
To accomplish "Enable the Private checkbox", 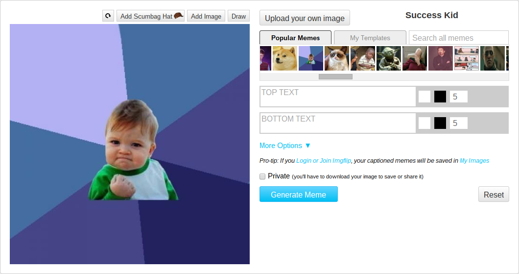I will tap(262, 176).
